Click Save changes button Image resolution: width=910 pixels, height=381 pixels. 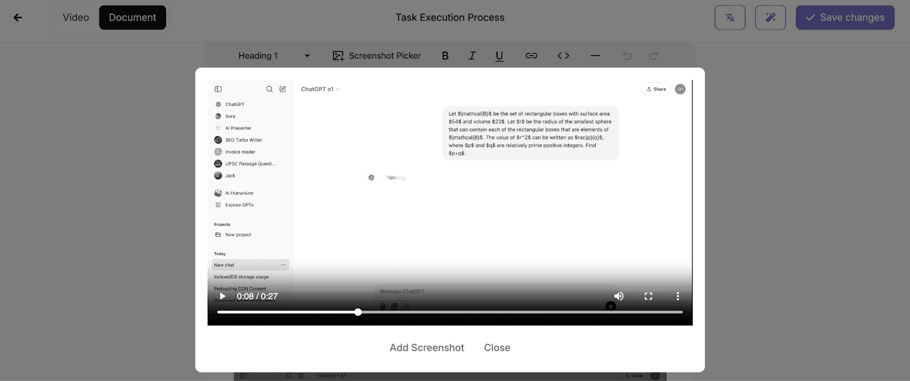[845, 18]
